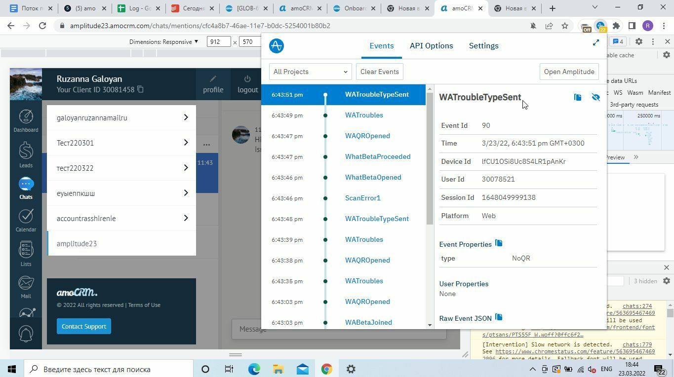The width and height of the screenshot is (674, 377).
Task: Open the notifications bell in the sidebar
Action: pyautogui.click(x=26, y=334)
